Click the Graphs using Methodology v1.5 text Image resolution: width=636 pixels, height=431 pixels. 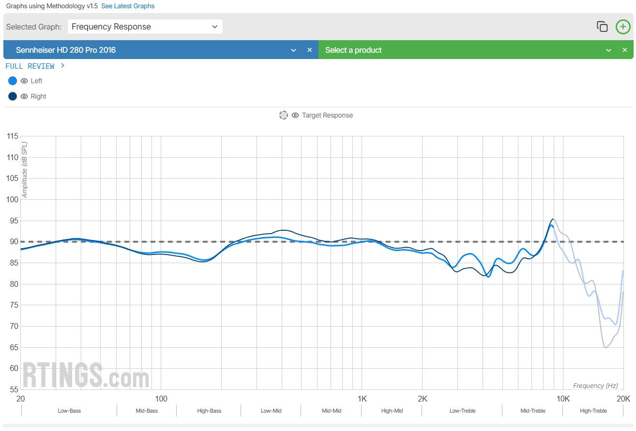click(52, 6)
